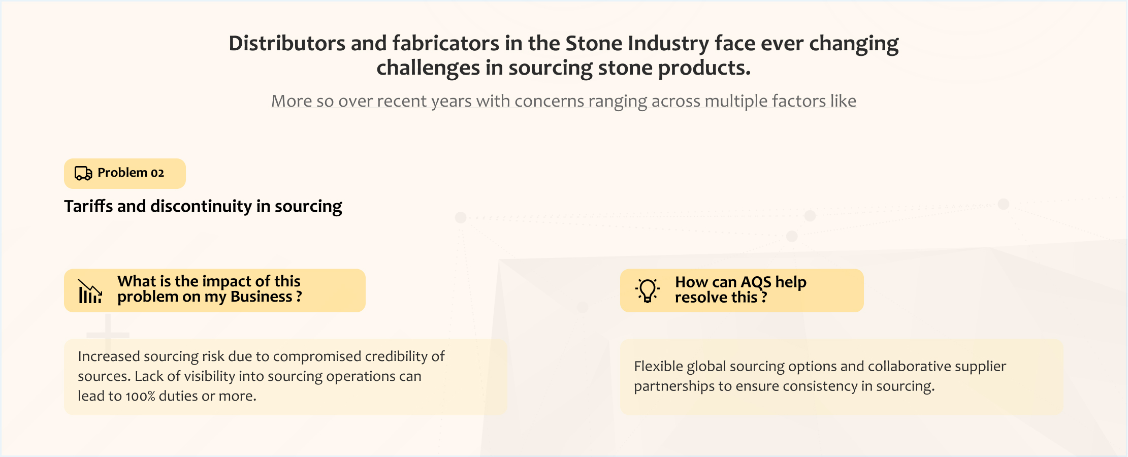
Task: Click headline line 'challenges in sourcing stone products.'
Action: point(563,68)
